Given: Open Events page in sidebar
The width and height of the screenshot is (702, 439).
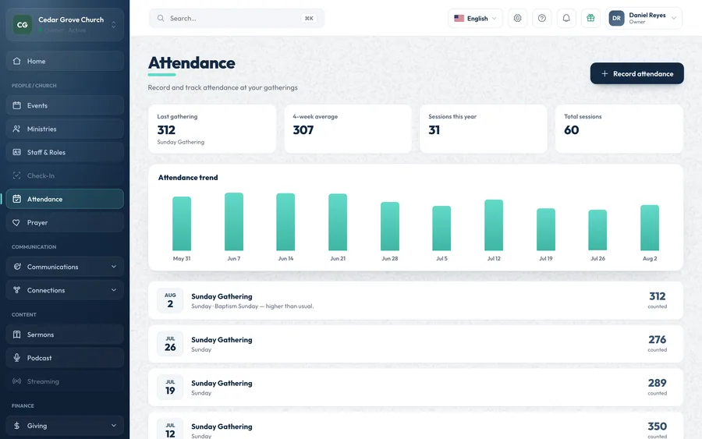Looking at the screenshot, I should (65, 105).
